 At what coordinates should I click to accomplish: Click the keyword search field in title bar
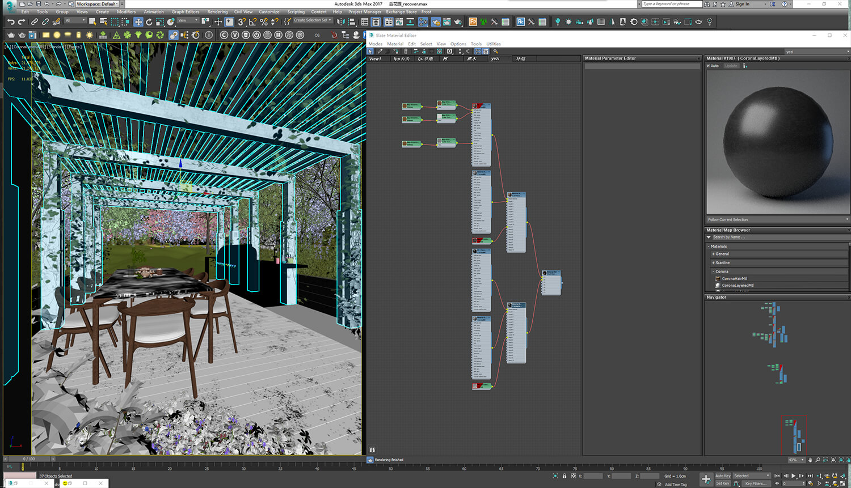pos(671,4)
